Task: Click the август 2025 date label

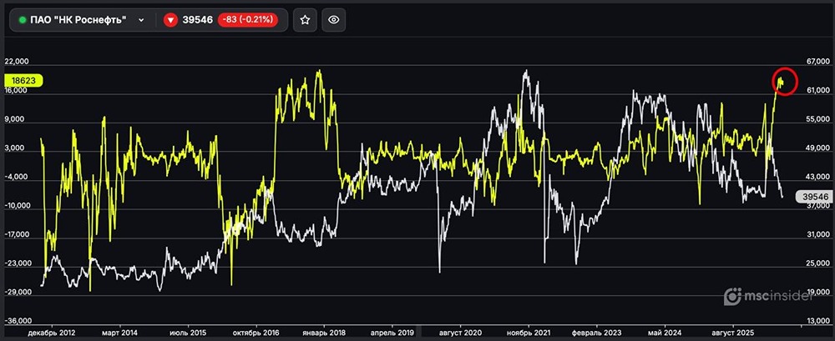Action: coord(733,333)
